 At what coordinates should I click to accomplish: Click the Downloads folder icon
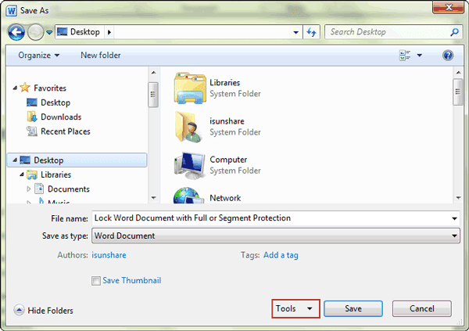(32, 117)
